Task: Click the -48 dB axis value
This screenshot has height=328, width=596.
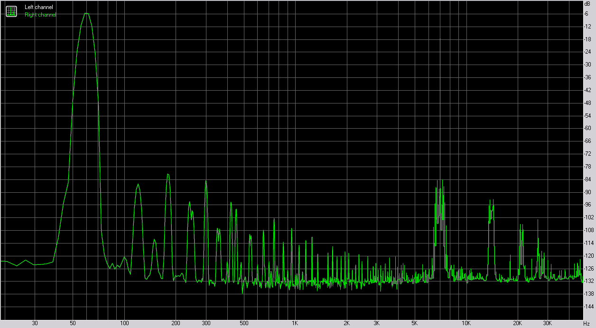Action: click(588, 103)
